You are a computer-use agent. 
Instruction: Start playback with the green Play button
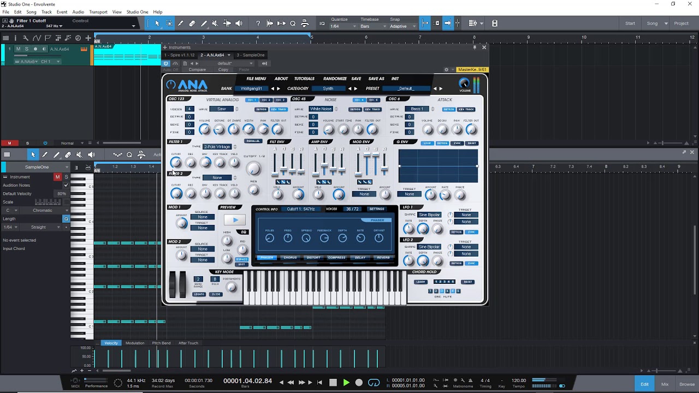pyautogui.click(x=346, y=383)
